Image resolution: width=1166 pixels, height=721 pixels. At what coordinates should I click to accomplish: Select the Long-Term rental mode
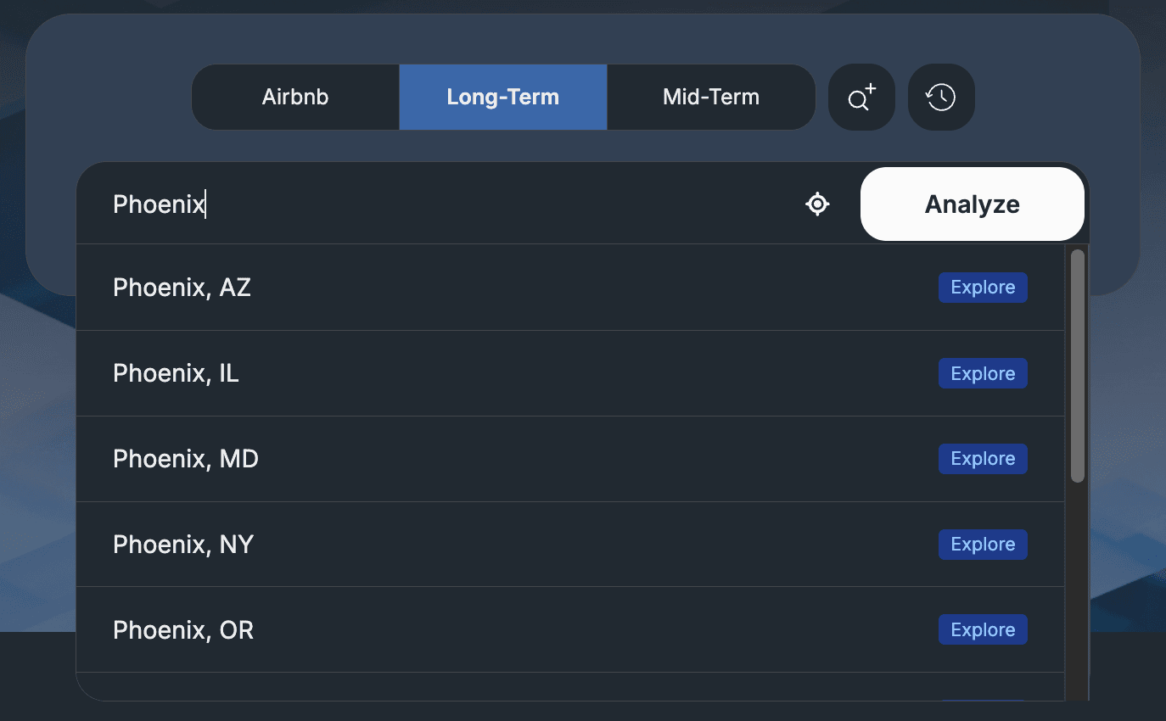click(502, 97)
